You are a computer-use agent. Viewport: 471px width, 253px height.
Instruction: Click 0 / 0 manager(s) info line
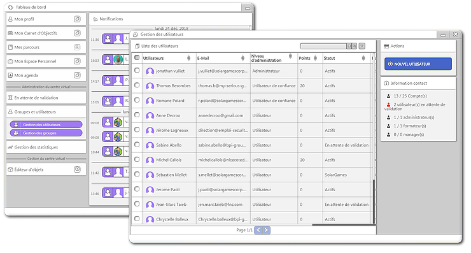click(405, 134)
